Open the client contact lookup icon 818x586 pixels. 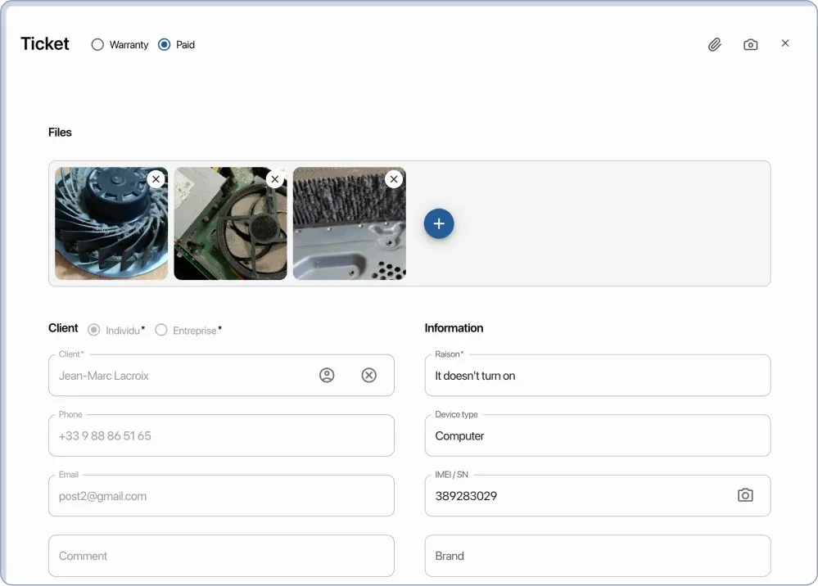(x=327, y=375)
